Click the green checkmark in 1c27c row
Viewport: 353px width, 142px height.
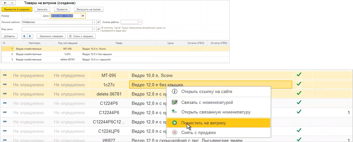(299, 84)
